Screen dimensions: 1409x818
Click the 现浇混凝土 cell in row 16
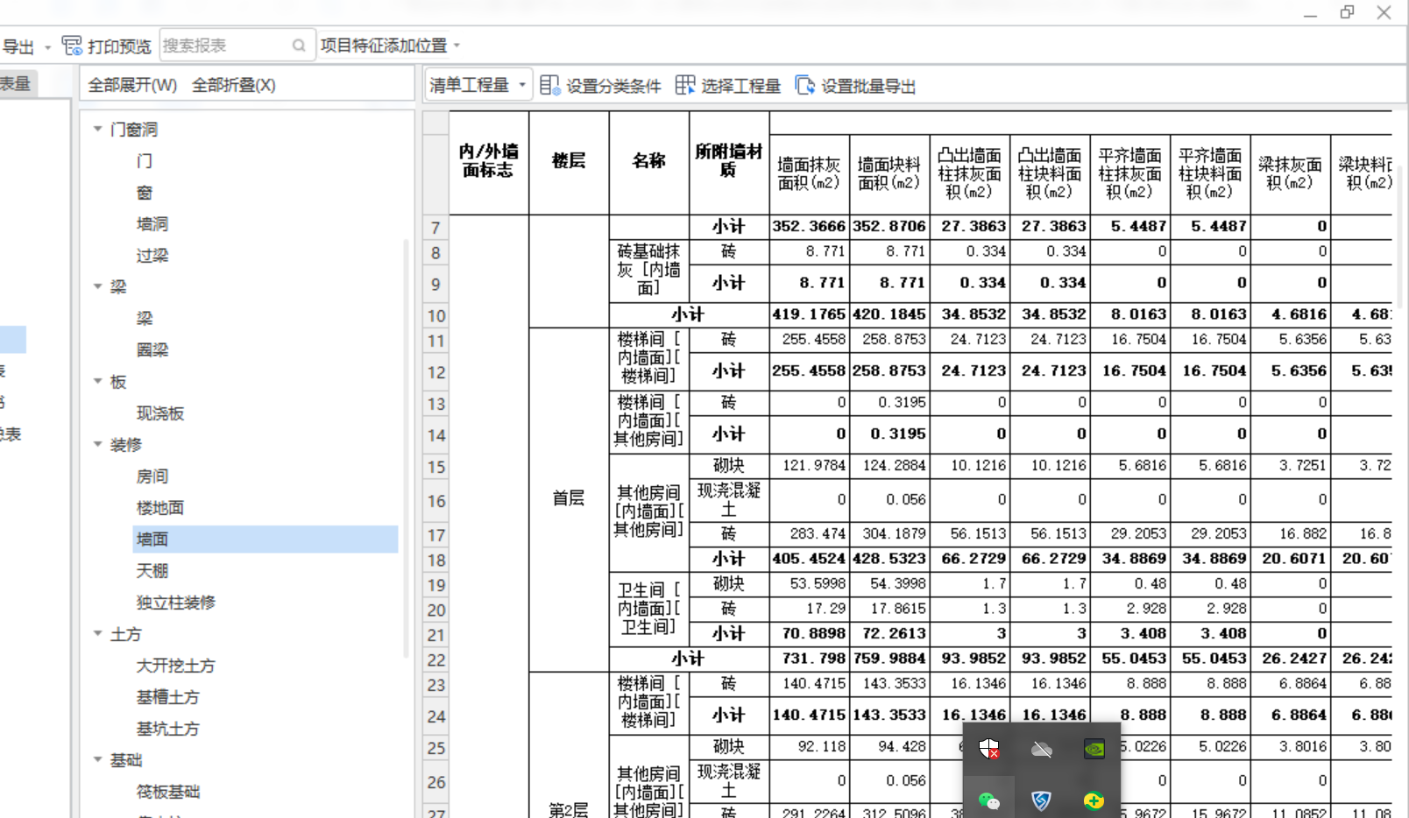pos(729,500)
